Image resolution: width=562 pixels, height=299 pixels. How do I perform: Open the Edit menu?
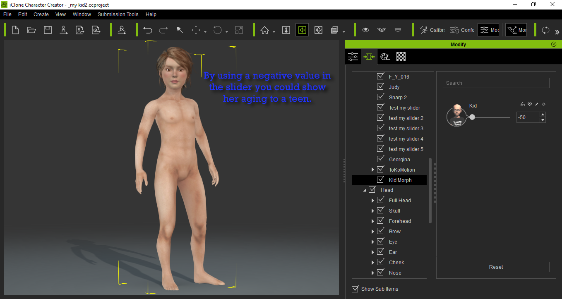[x=22, y=14]
